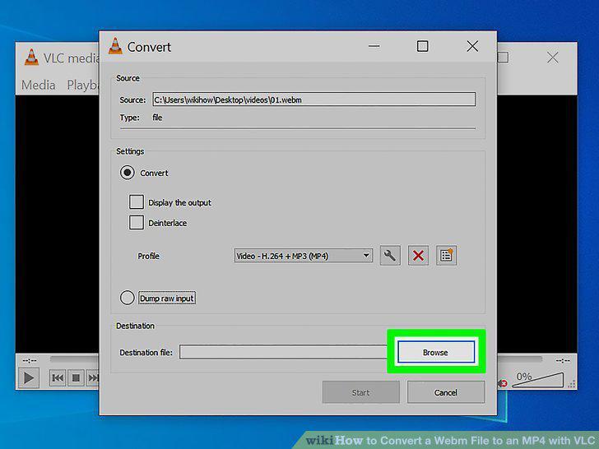599x449 pixels.
Task: Click the Destination file input field
Action: pyautogui.click(x=283, y=352)
